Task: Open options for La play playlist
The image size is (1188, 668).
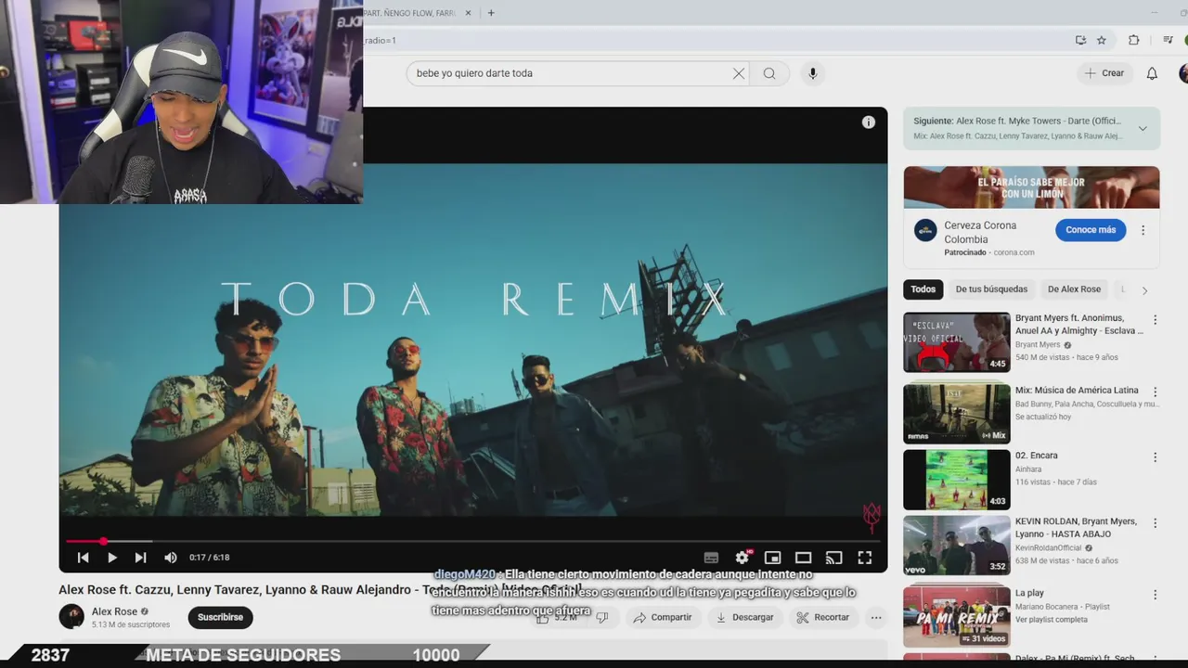Action: pyautogui.click(x=1156, y=595)
